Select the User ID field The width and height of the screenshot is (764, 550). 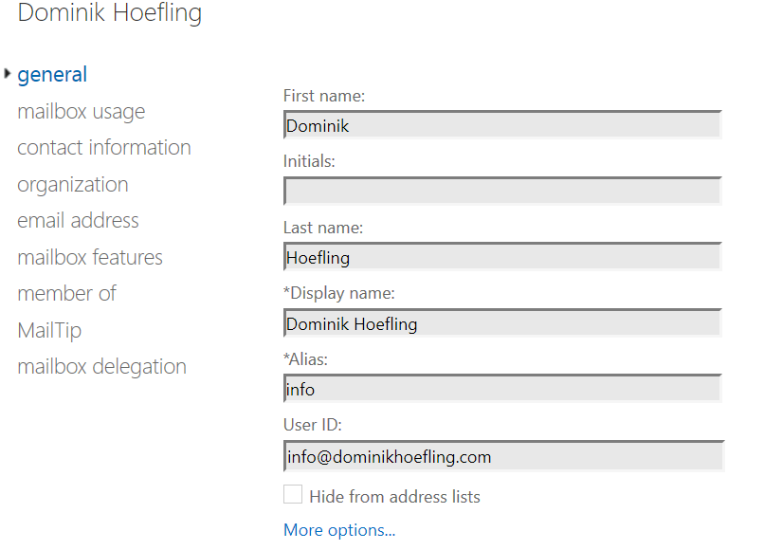tap(502, 456)
